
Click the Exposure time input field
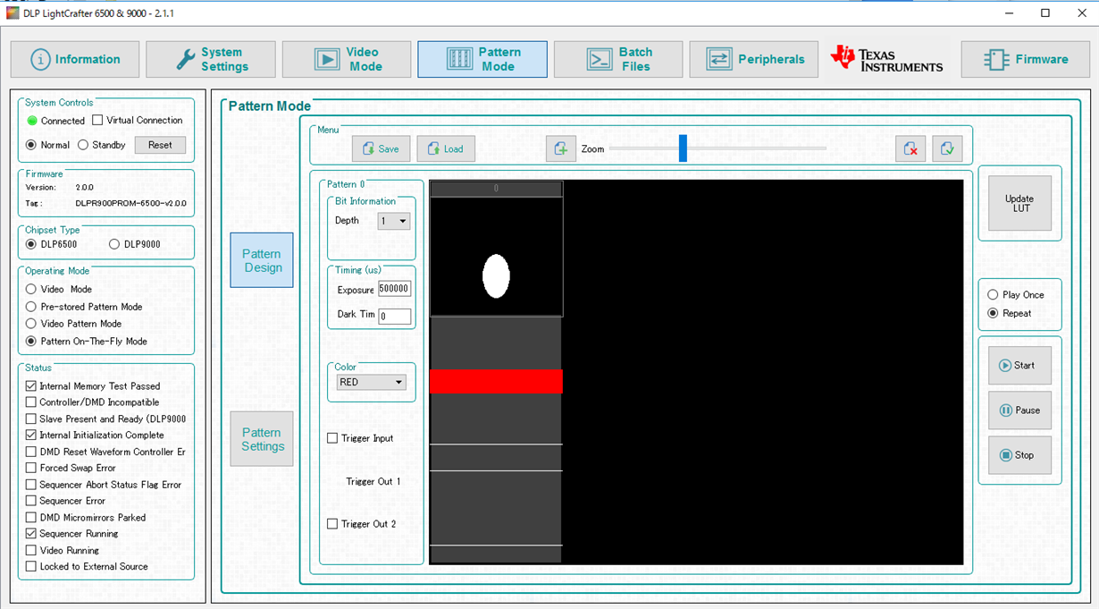pos(395,289)
